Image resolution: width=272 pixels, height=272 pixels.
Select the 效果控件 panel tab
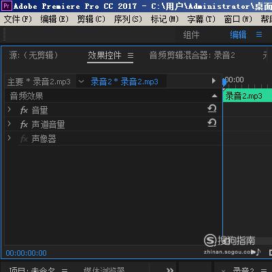click(x=105, y=55)
